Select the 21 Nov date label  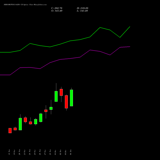(x=25, y=152)
